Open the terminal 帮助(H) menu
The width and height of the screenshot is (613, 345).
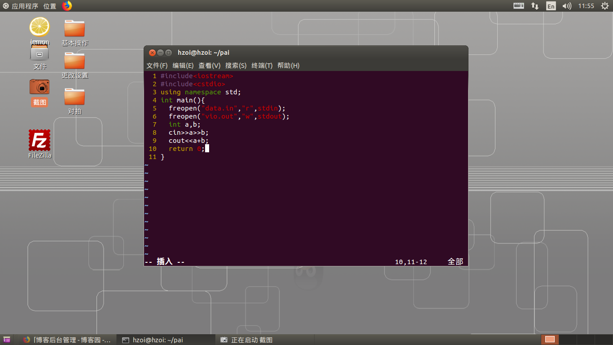[289, 66]
